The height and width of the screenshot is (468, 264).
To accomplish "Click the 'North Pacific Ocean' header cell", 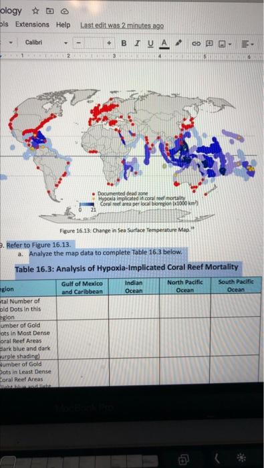I will click(184, 286).
